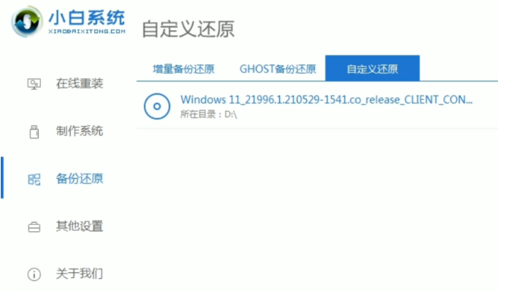Click the grid icon for 备份还原
Screen dimensions: 506x292
34,180
